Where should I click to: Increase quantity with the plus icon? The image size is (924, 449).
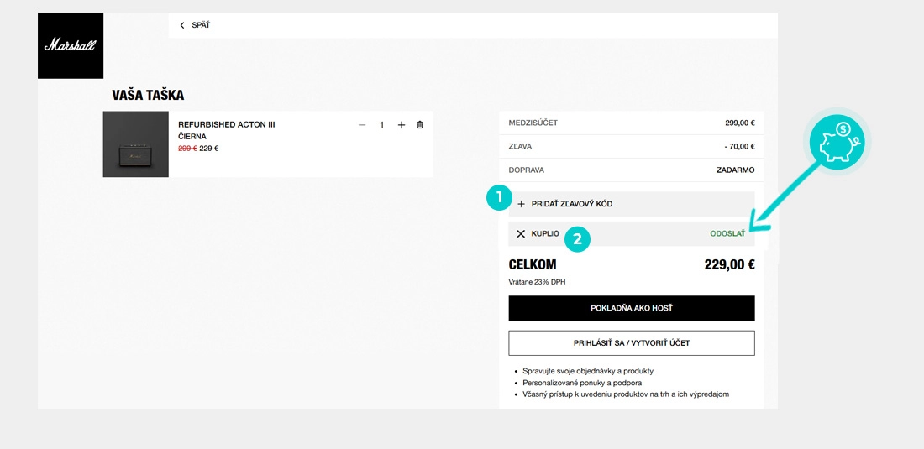click(402, 125)
